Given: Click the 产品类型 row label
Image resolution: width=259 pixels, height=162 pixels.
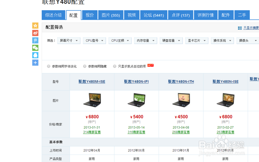Looking at the screenshot, I should (56, 159).
